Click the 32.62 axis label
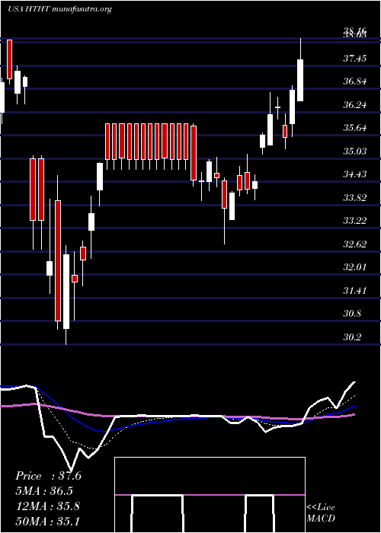Viewport: 381px width, 533px height. pos(355,244)
